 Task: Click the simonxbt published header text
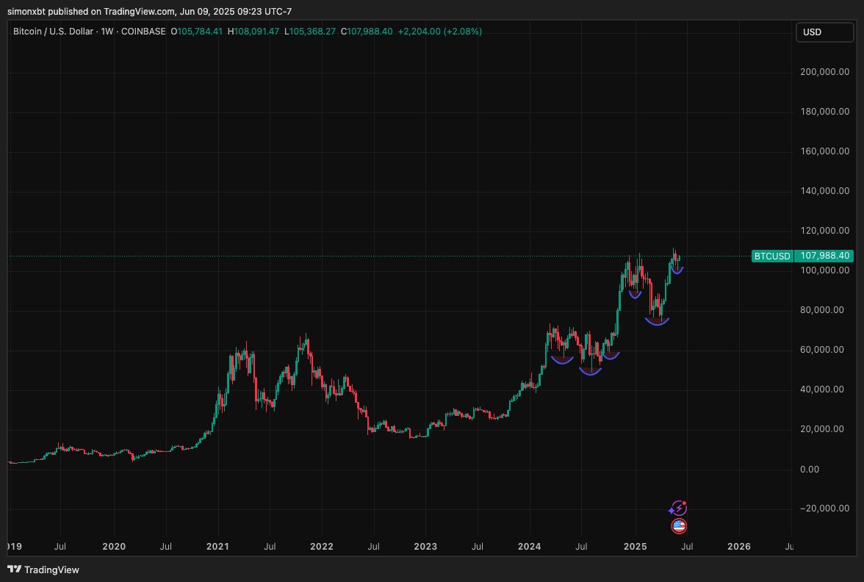pos(149,11)
